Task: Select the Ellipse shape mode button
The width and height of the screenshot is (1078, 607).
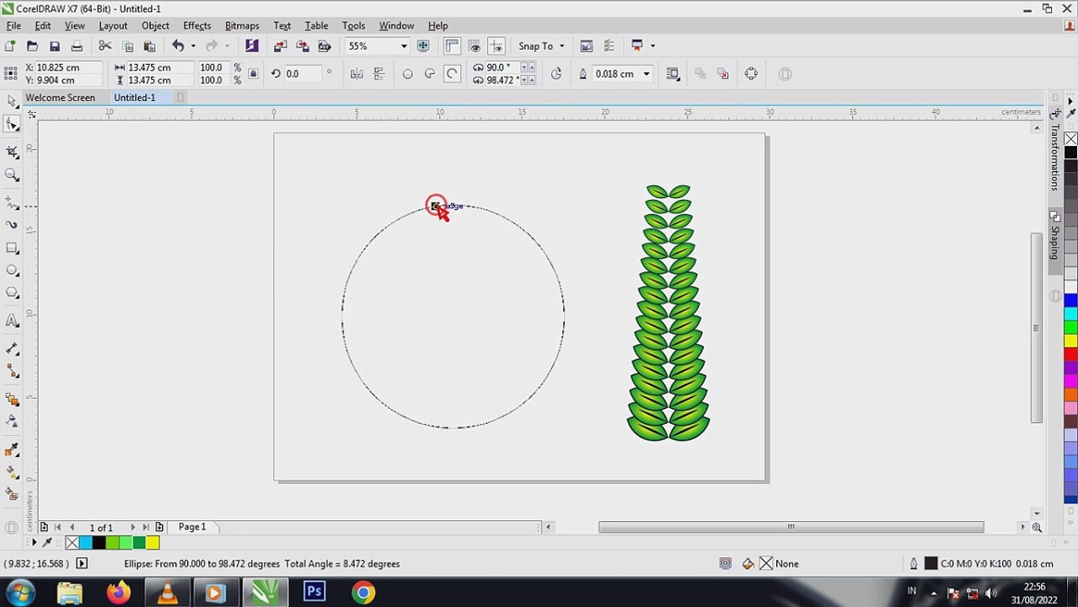Action: (x=408, y=74)
